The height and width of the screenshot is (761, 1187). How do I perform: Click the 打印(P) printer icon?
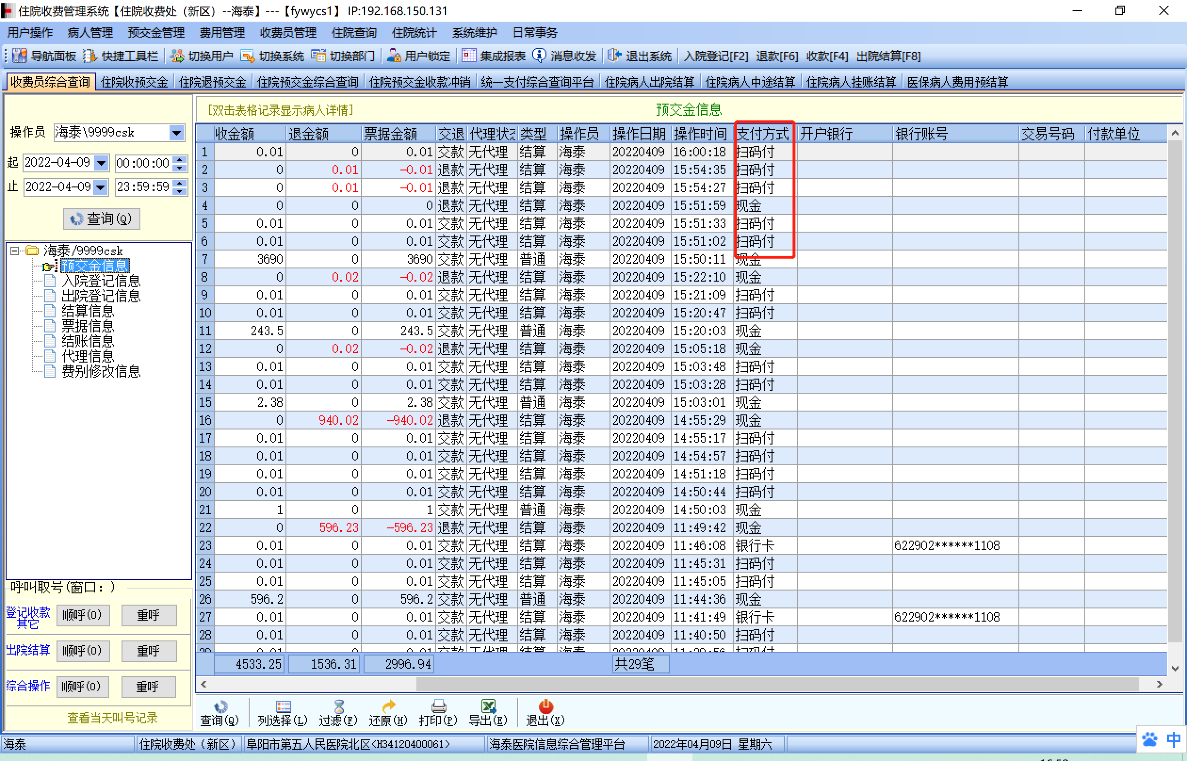click(x=439, y=707)
